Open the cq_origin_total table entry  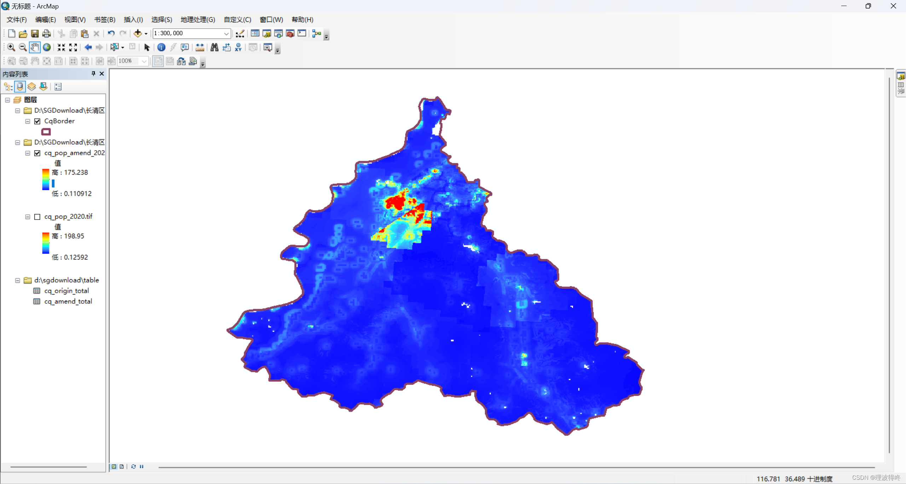pyautogui.click(x=66, y=291)
